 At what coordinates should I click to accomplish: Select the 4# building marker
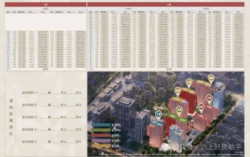(178, 90)
